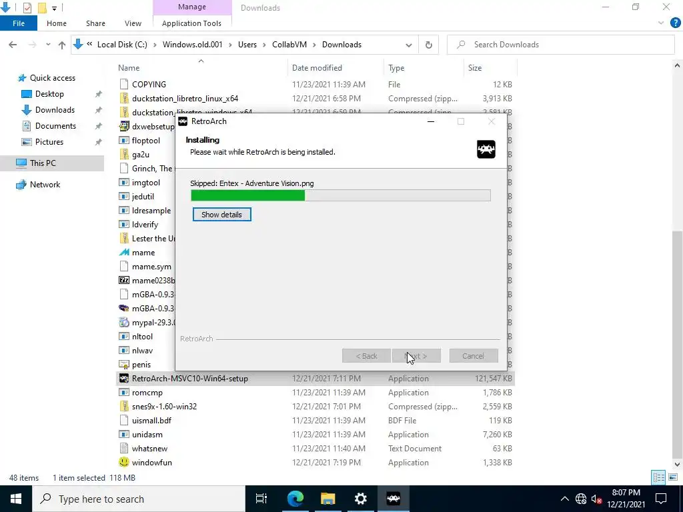The width and height of the screenshot is (683, 512).
Task: Open File Explorer from the taskbar
Action: [327, 499]
